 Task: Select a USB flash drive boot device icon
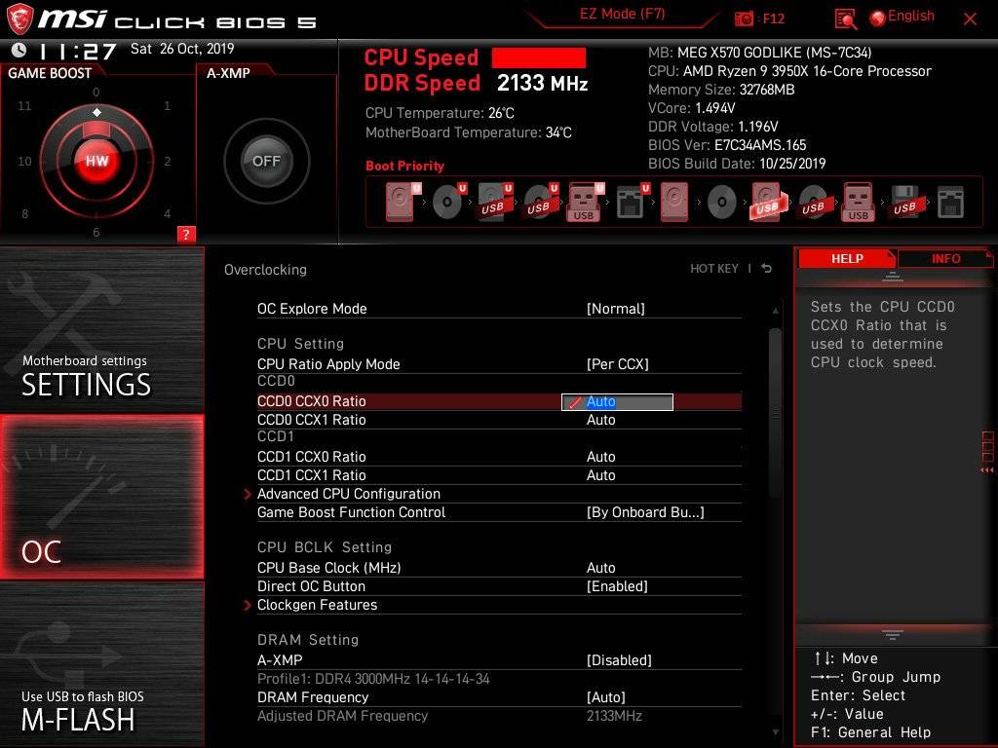tap(586, 202)
